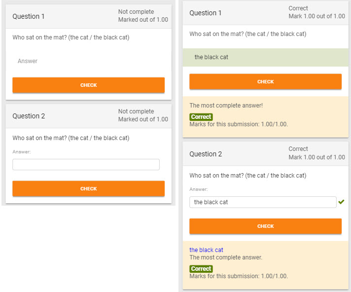Click green Correct badge in Question 1 feedback
351x292 pixels.
tap(201, 117)
